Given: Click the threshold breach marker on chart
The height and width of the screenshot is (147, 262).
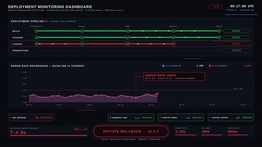Looking at the screenshot, I should (x=136, y=98).
